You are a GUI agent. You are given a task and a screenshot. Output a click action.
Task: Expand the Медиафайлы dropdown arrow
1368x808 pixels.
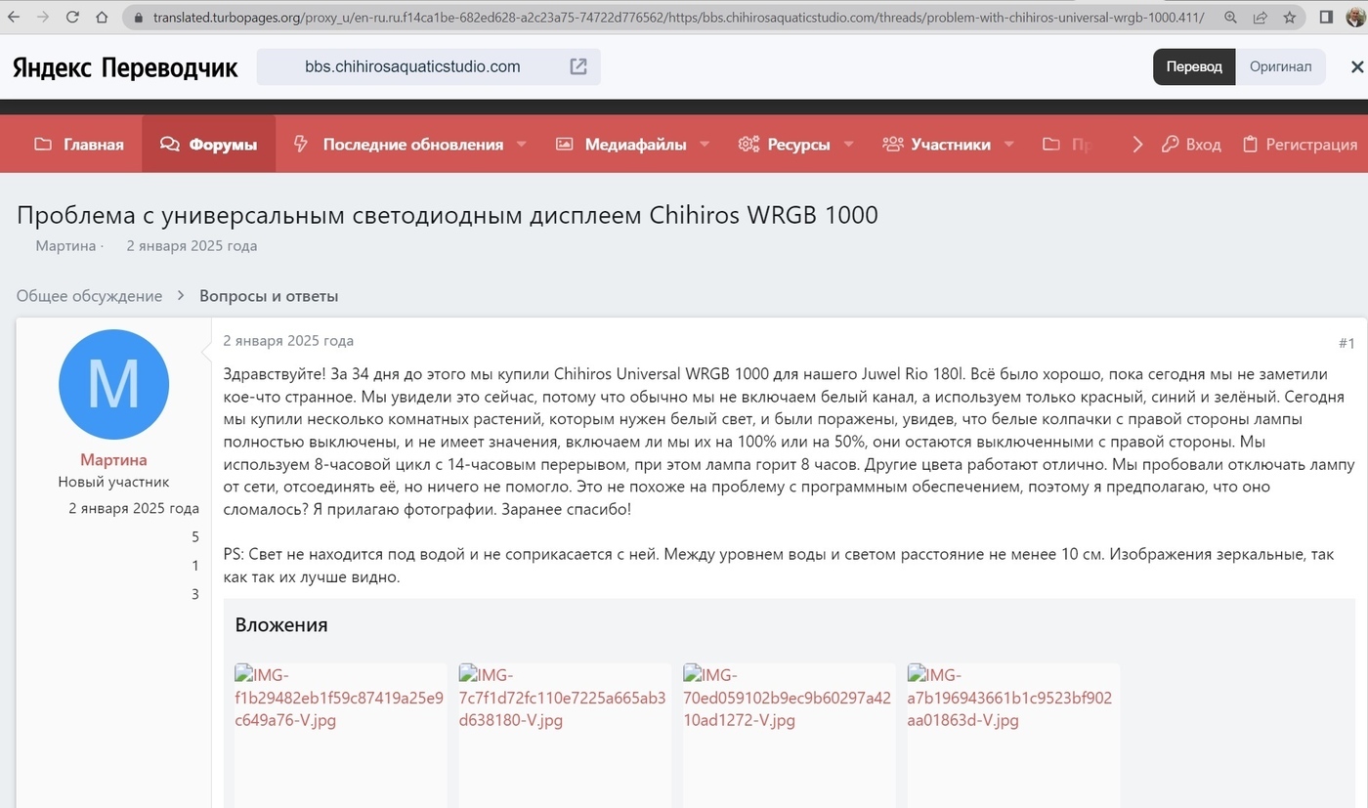coord(705,144)
